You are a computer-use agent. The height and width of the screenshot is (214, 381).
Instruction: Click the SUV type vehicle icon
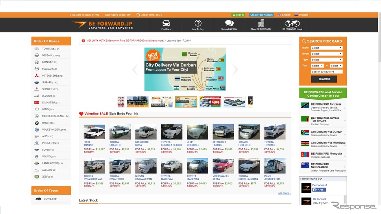38,199
